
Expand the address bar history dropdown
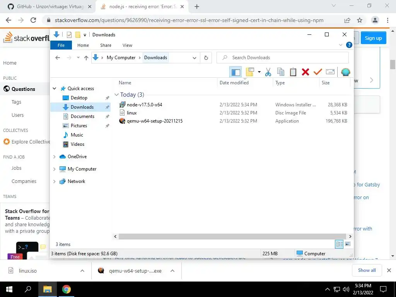(195, 58)
